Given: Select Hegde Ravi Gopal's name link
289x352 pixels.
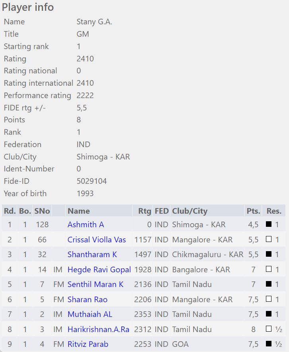Looking at the screenshot, I should 99,269.
